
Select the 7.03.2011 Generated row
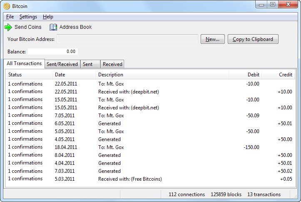(x=150, y=171)
